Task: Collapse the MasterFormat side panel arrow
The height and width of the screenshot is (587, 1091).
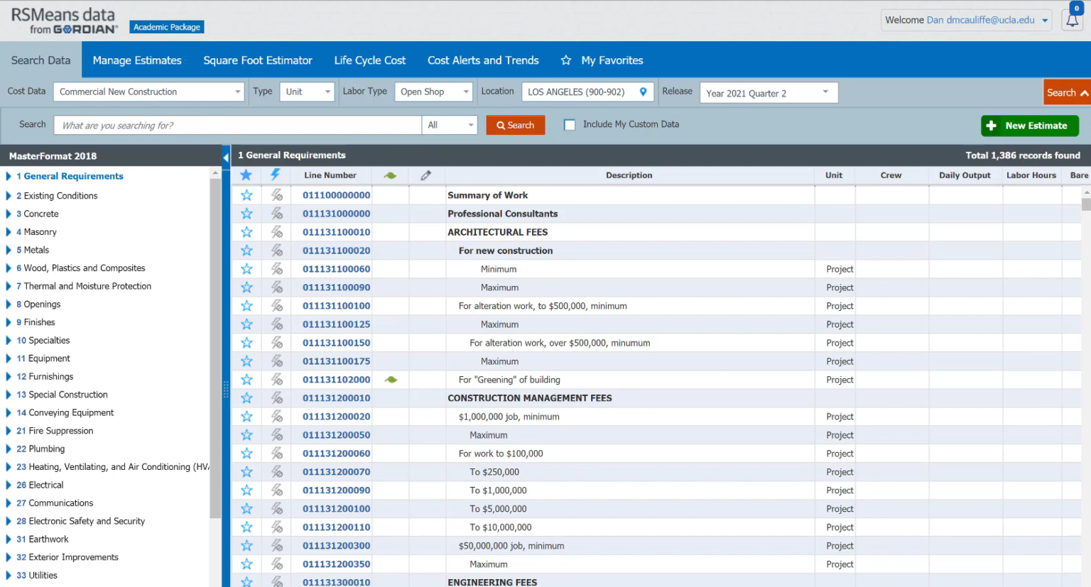Action: (x=226, y=157)
